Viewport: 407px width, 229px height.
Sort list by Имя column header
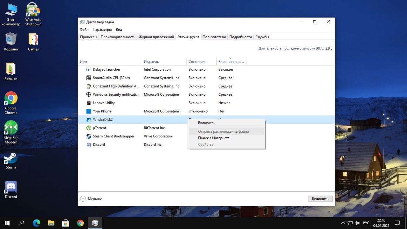[110, 61]
